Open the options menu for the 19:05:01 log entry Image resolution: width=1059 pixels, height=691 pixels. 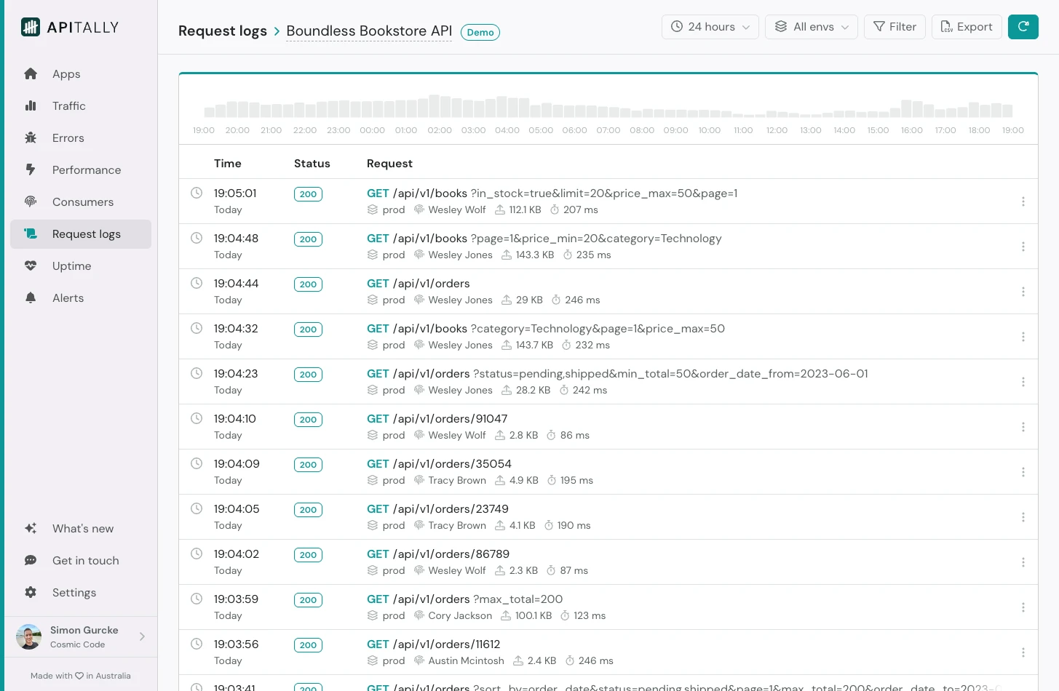coord(1023,201)
